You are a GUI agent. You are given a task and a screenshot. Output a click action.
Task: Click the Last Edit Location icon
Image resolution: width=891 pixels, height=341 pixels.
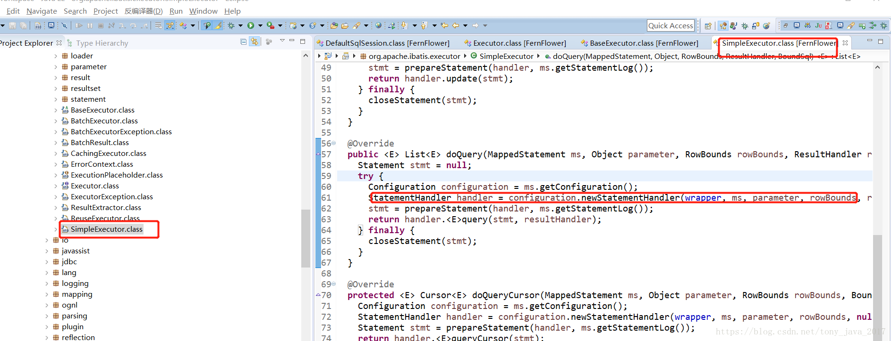tap(444, 25)
